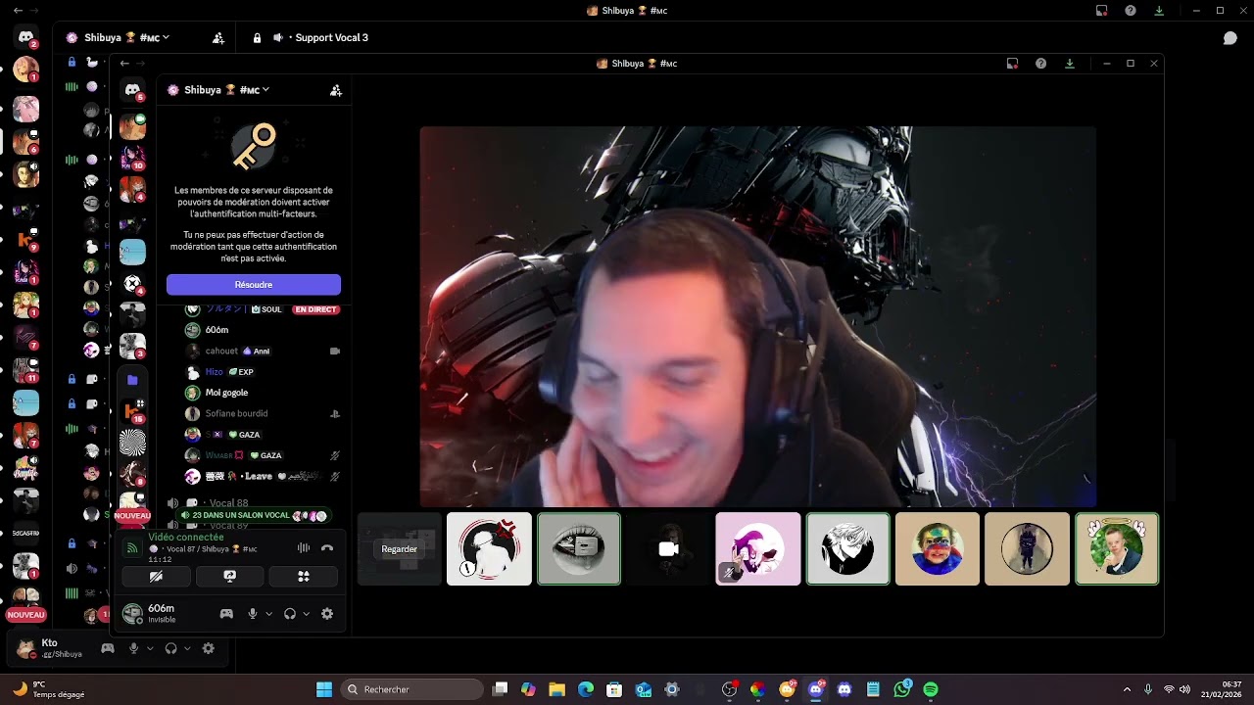1254x705 pixels.
Task: Open the weather widget showing 9°C
Action: click(x=49, y=689)
